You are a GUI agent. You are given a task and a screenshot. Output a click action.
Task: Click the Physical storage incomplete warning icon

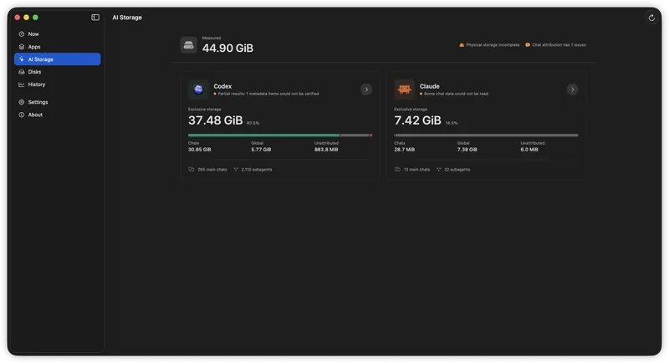coord(462,45)
